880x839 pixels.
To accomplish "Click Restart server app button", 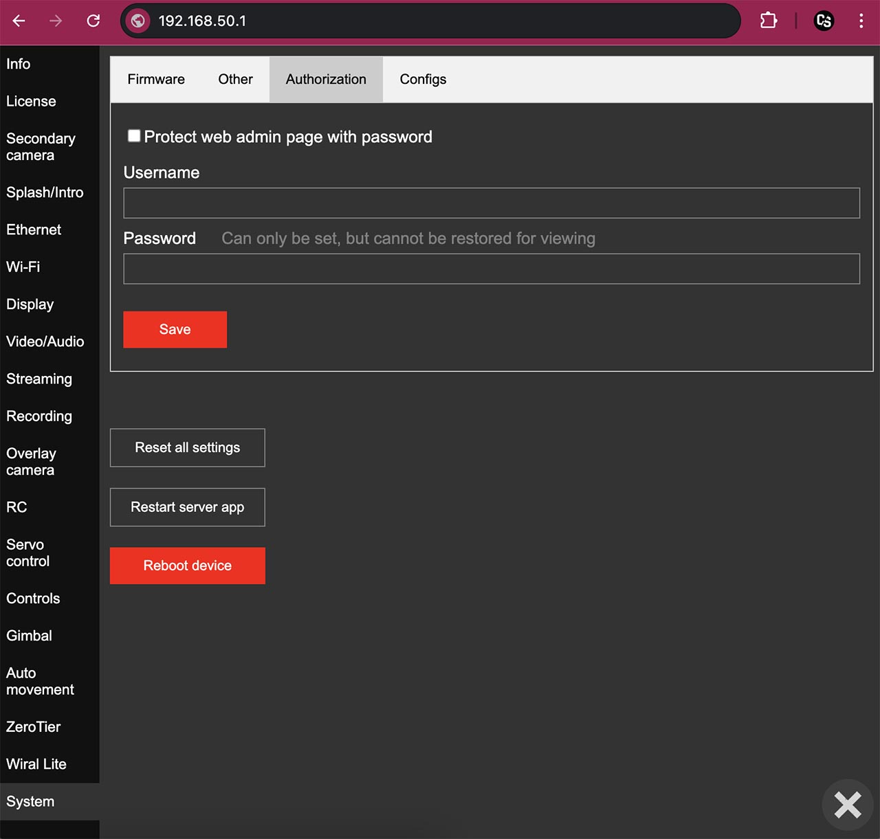I will [x=188, y=507].
